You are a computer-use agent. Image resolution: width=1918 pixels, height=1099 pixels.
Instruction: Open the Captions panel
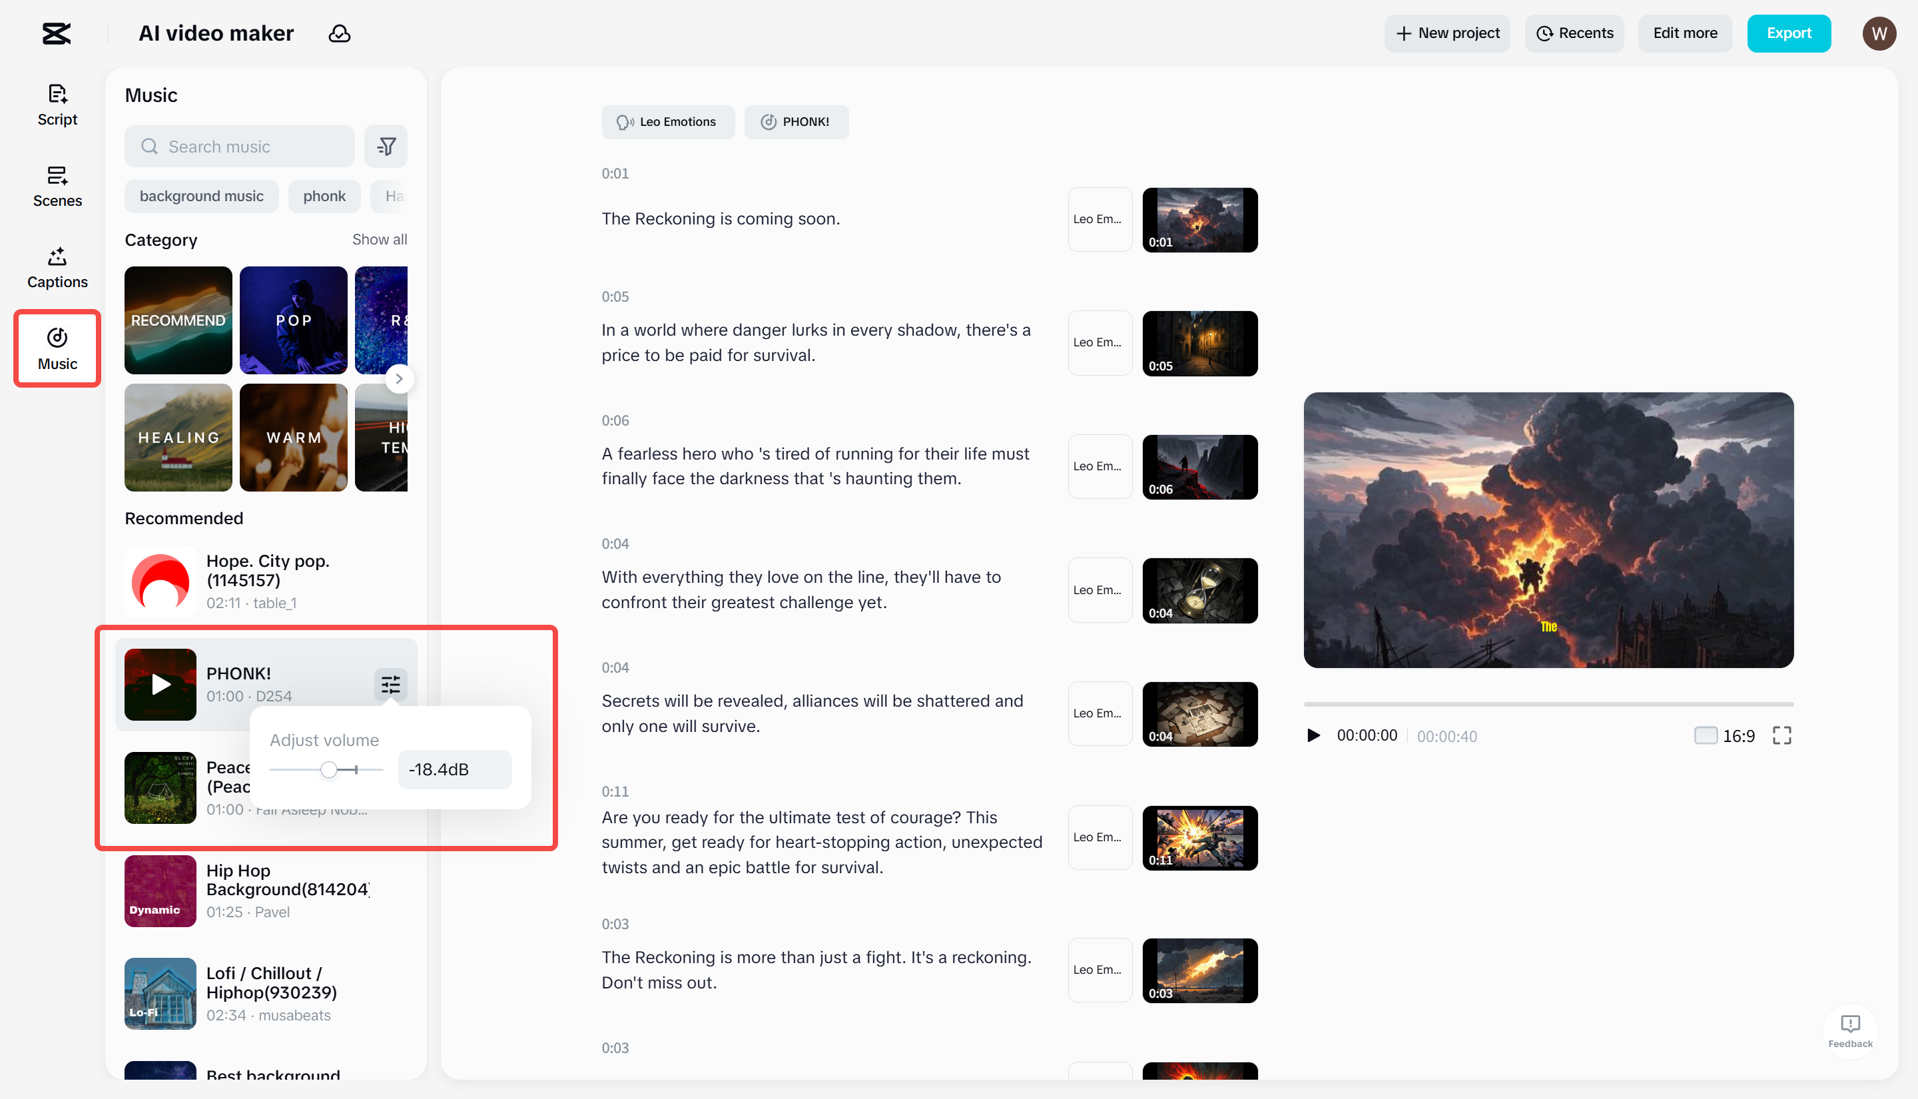pyautogui.click(x=57, y=267)
